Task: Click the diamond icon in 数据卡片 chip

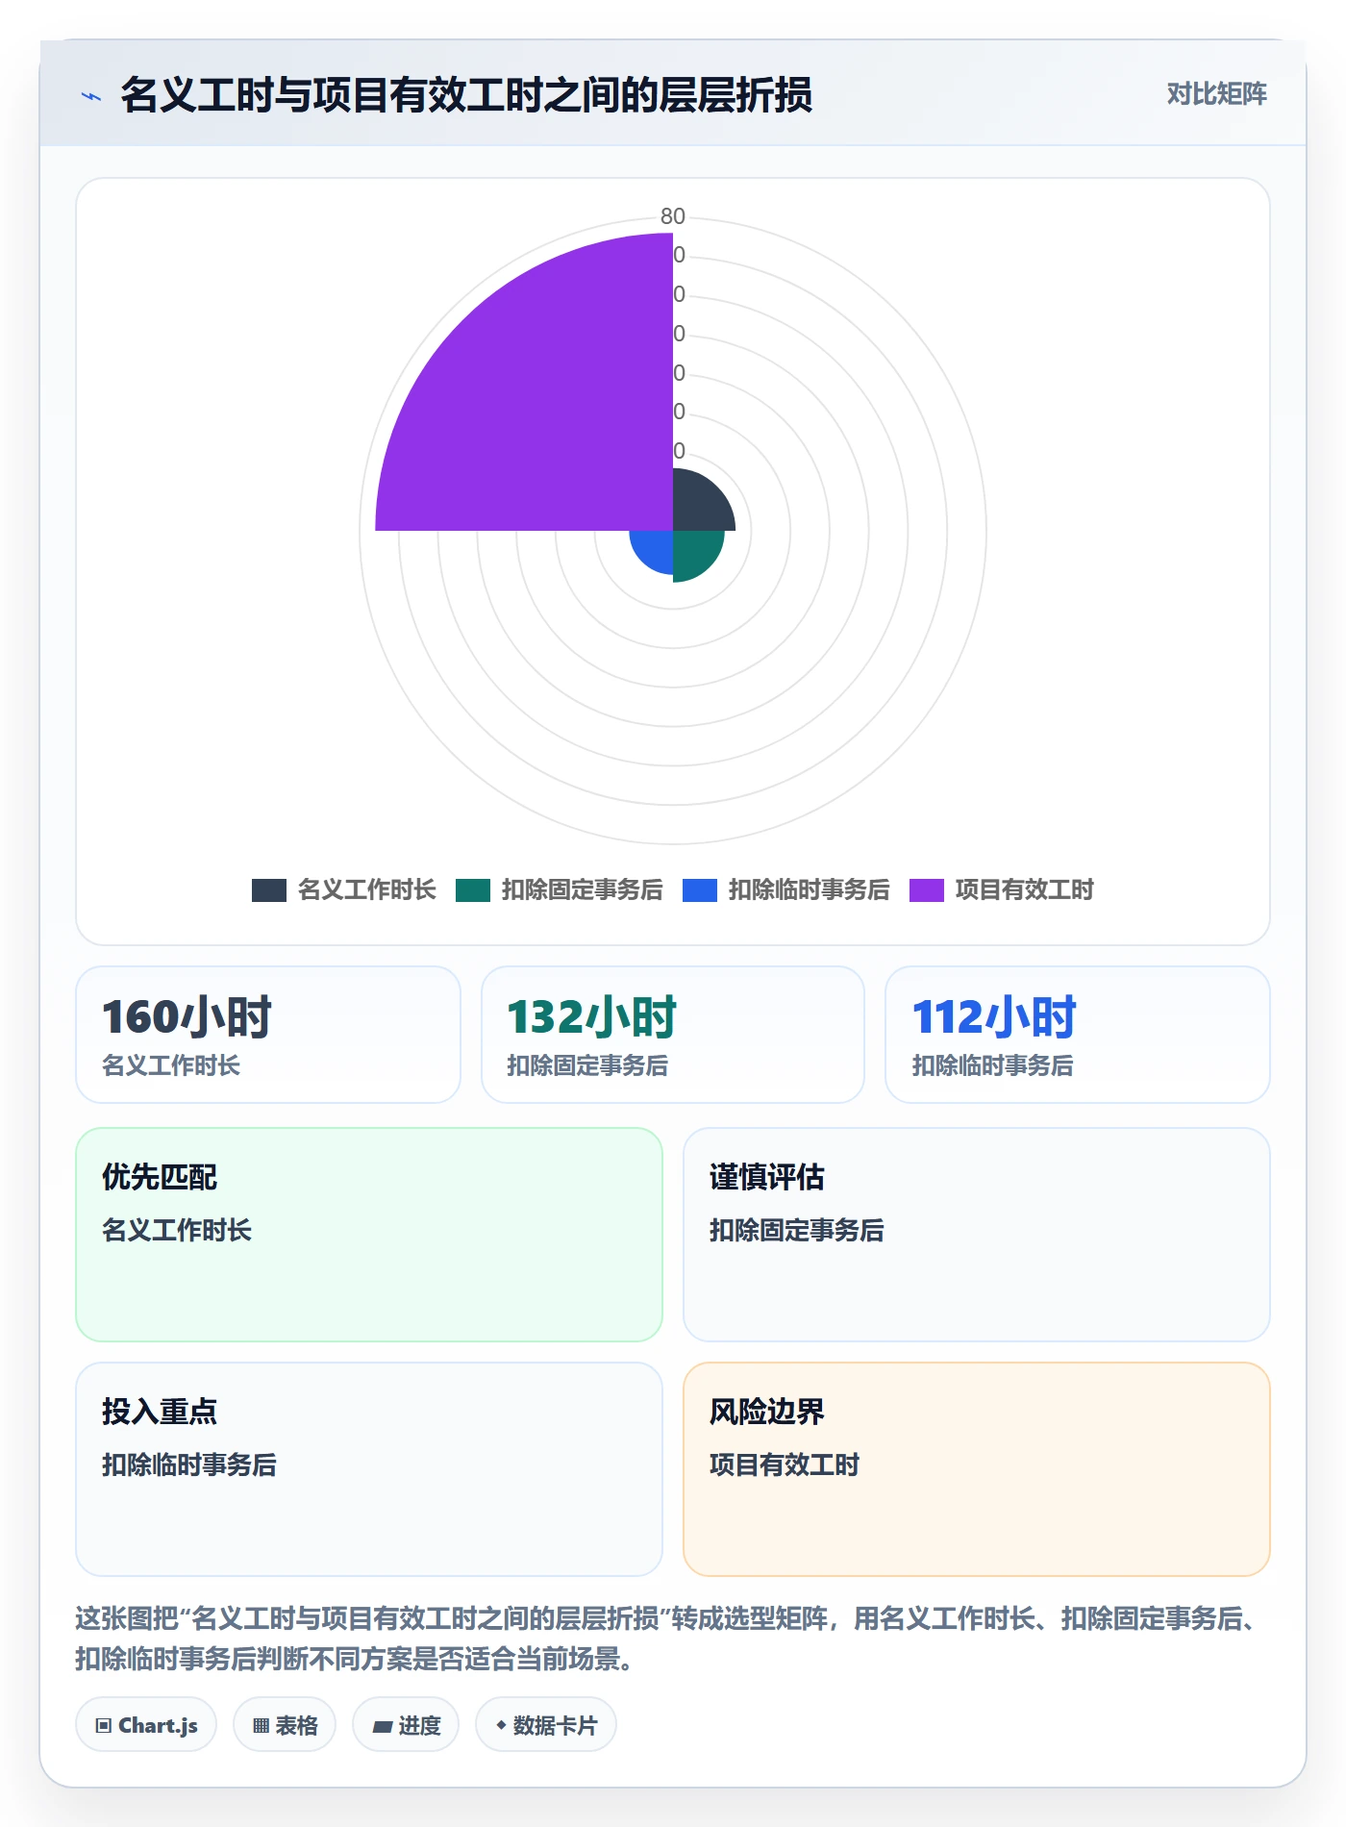Action: point(501,1726)
